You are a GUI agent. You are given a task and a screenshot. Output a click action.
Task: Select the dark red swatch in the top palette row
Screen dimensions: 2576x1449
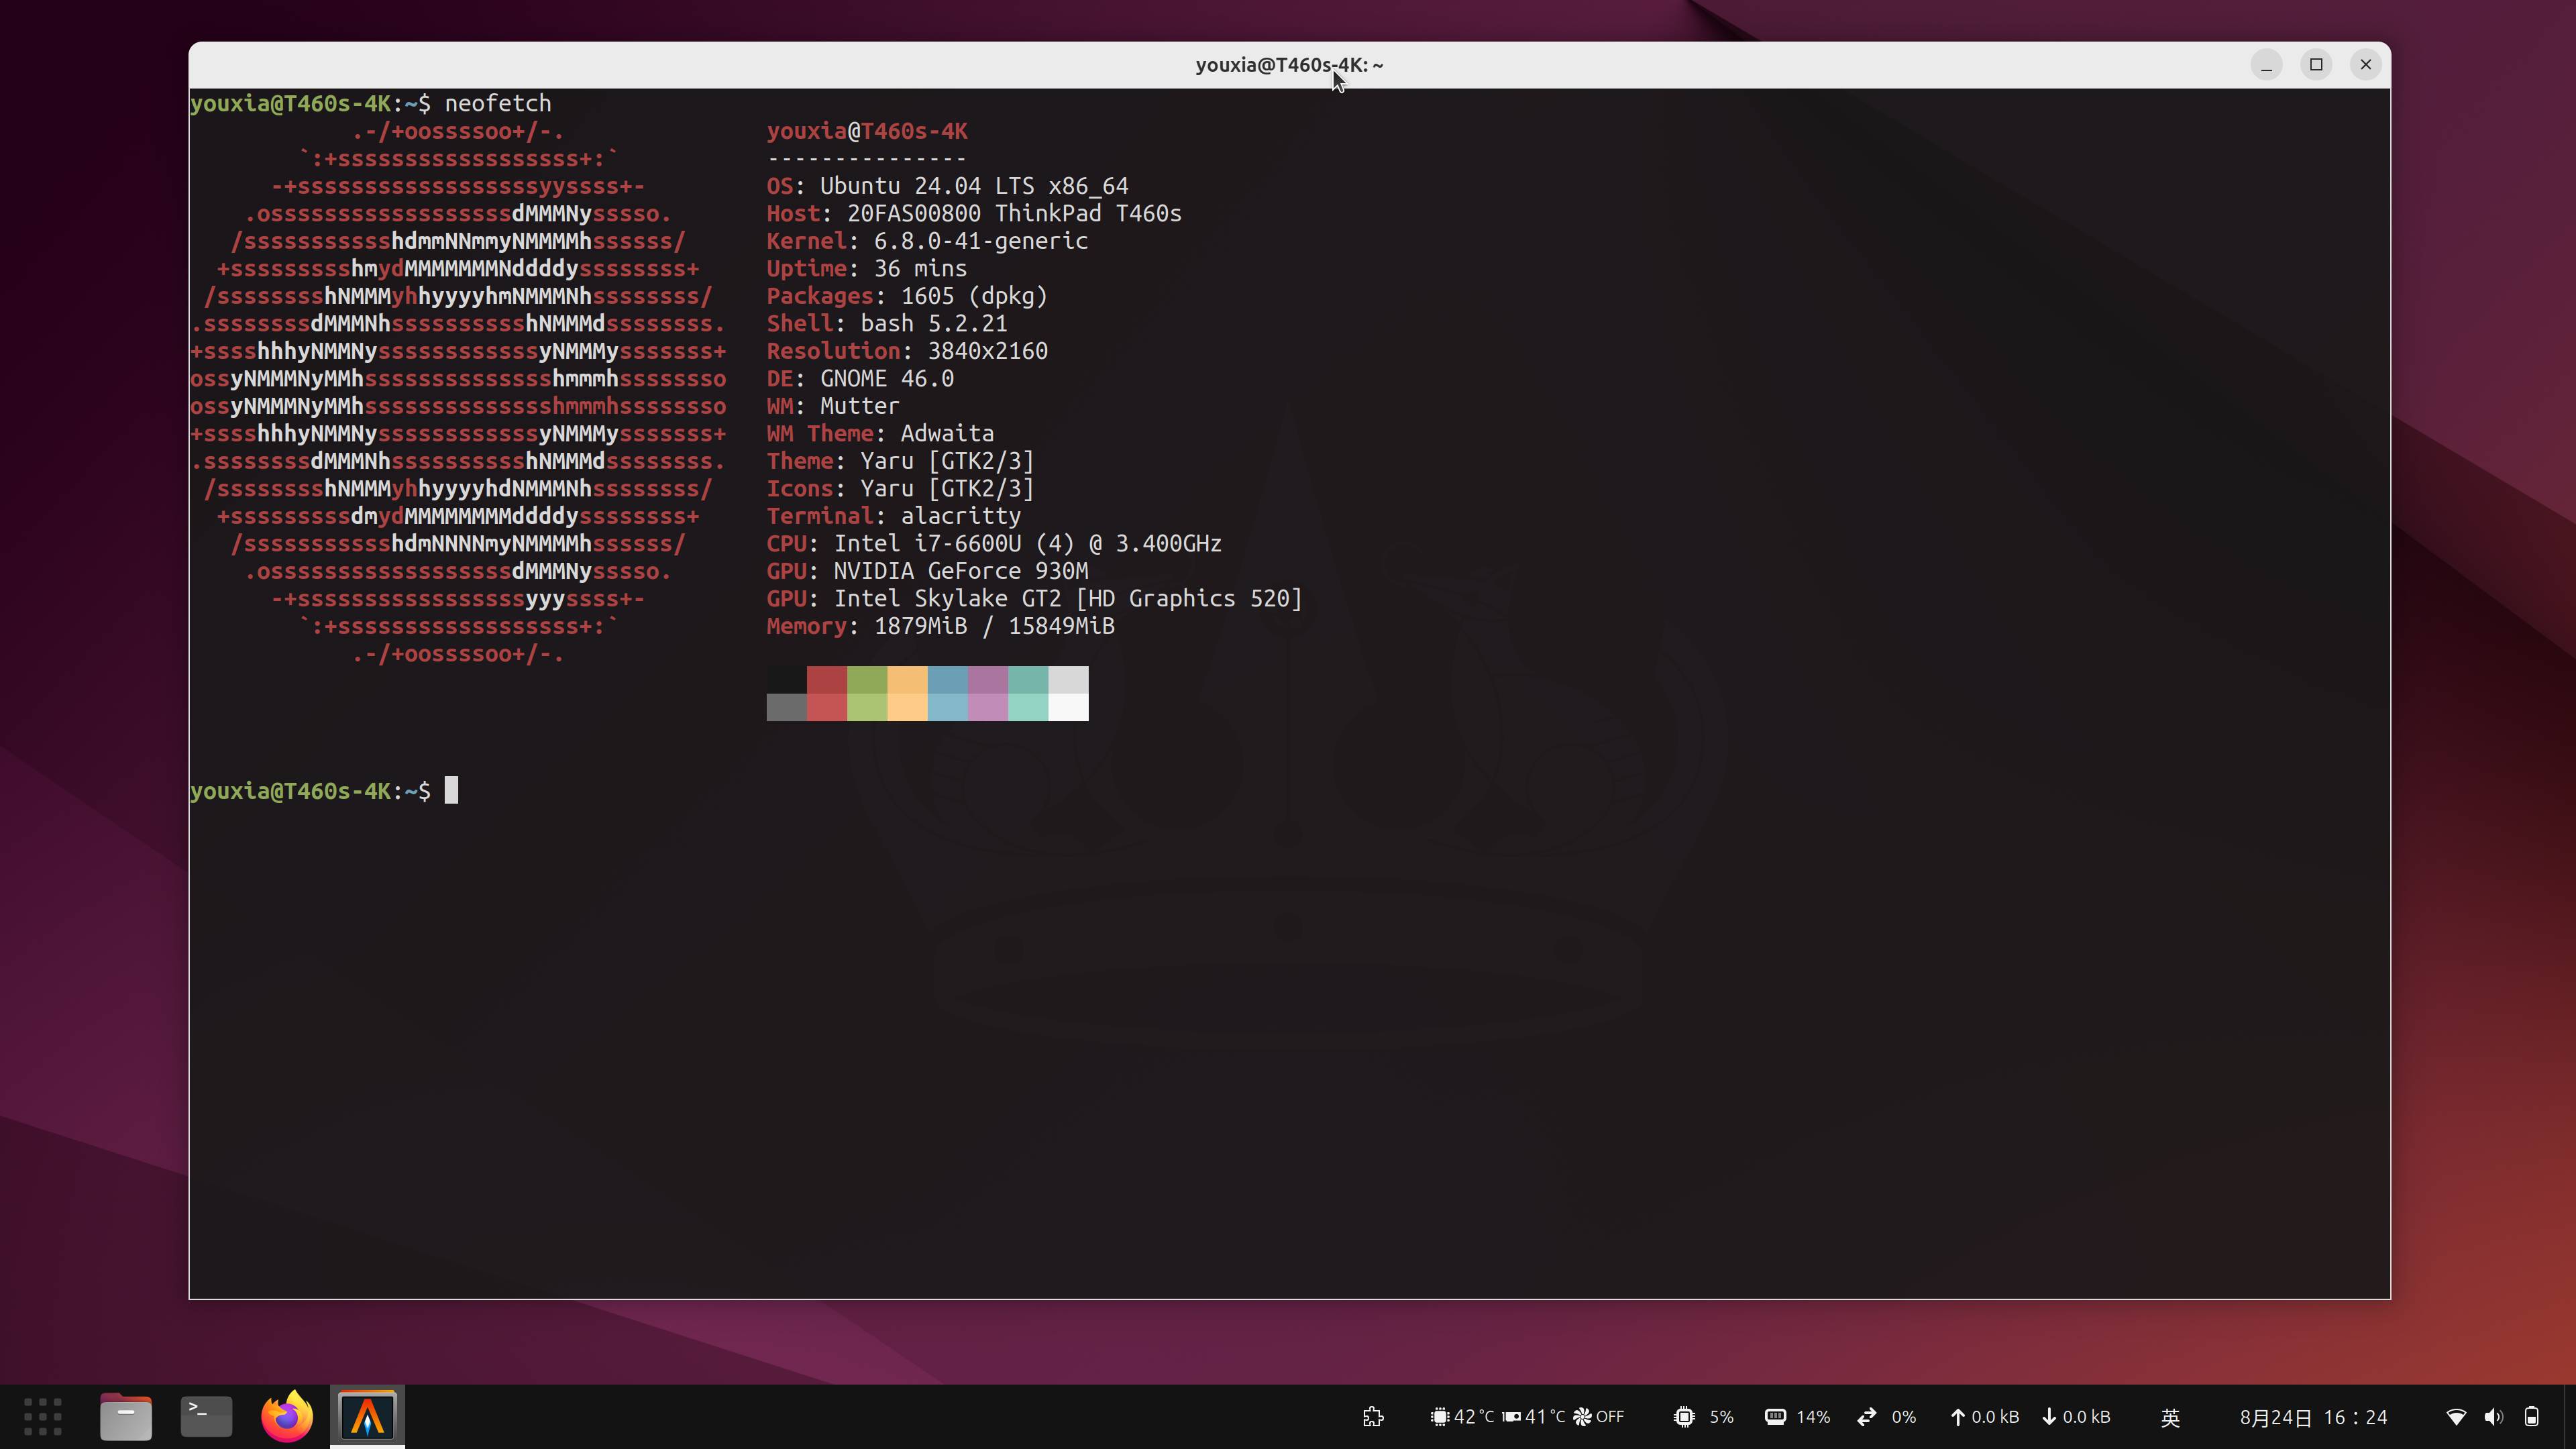pos(827,680)
